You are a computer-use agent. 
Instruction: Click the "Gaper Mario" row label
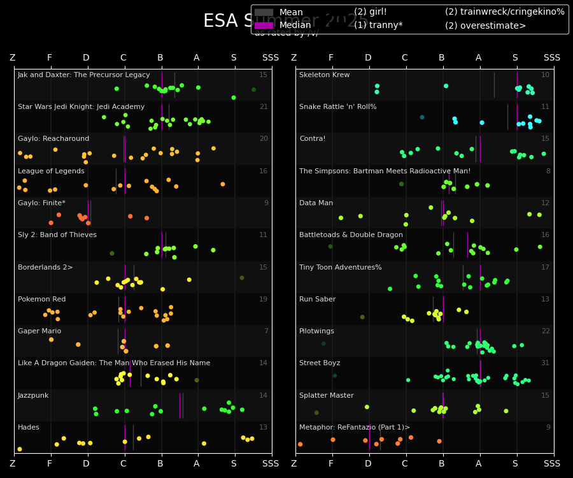coord(39,331)
